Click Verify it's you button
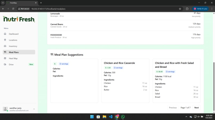 (x=201, y=9)
